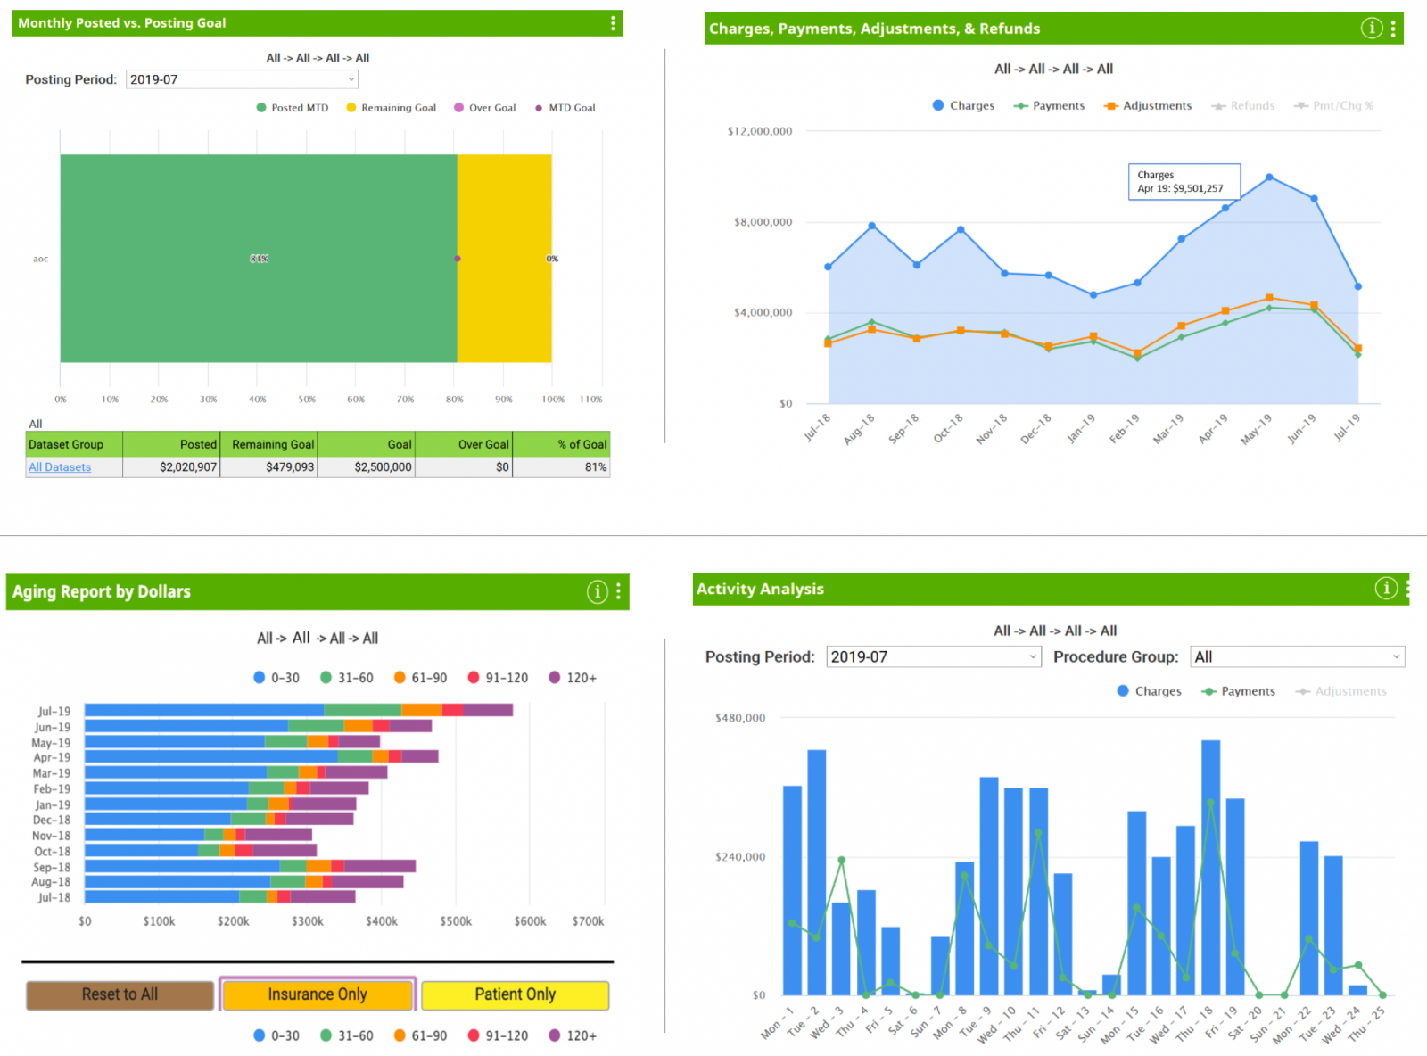Click the Jul-19 aging bar
This screenshot has width=1427, height=1056.
(299, 710)
